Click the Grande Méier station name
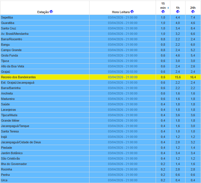This screenshot has height=183, width=201. pyautogui.click(x=10, y=120)
